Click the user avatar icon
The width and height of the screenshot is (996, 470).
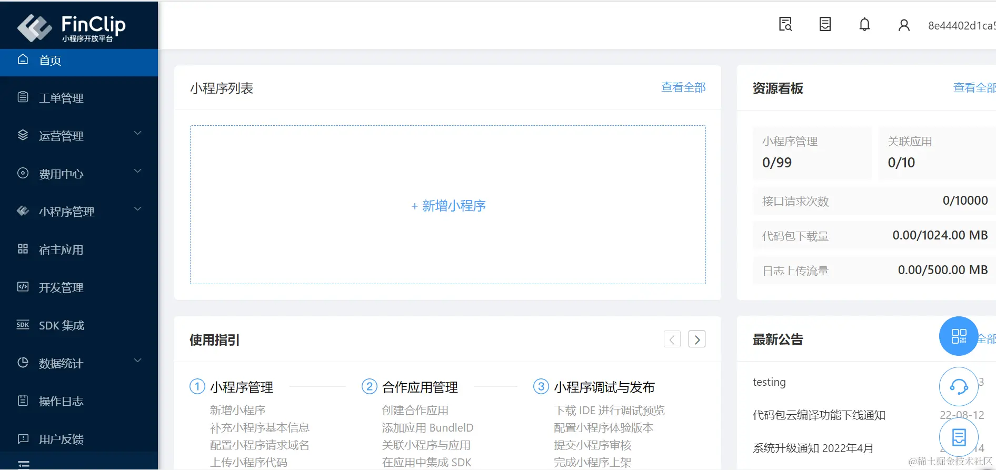[904, 25]
